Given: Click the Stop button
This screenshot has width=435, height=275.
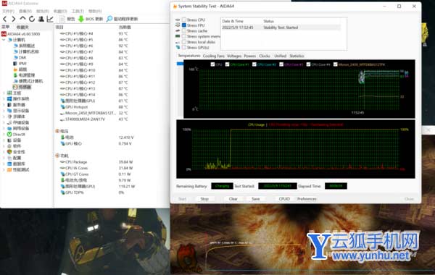Looking at the screenshot, I should point(204,199).
